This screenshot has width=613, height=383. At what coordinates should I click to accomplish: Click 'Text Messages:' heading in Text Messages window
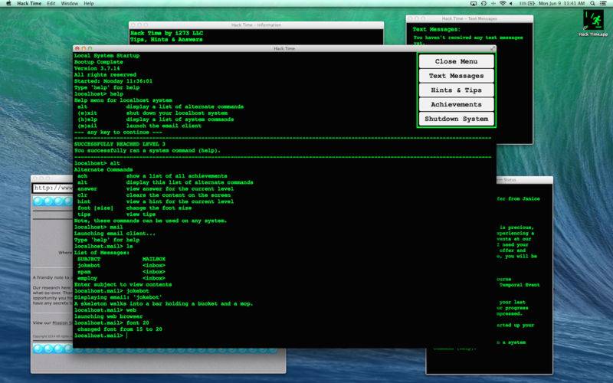click(436, 29)
